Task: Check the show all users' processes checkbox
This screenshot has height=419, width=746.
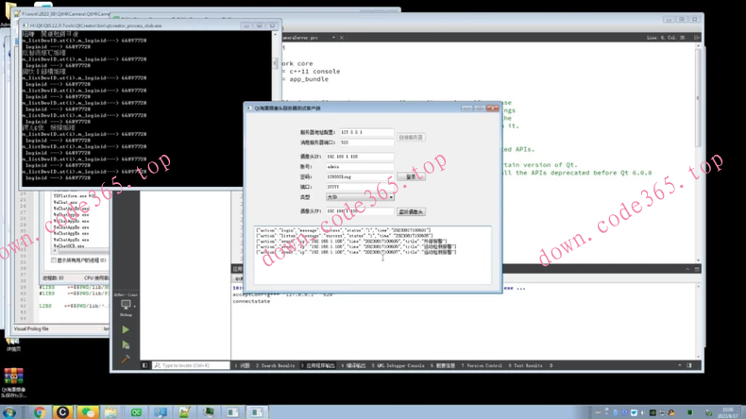Action: [54, 260]
